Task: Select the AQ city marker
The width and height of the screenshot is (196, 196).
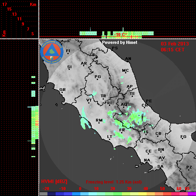Action: tap(124, 105)
